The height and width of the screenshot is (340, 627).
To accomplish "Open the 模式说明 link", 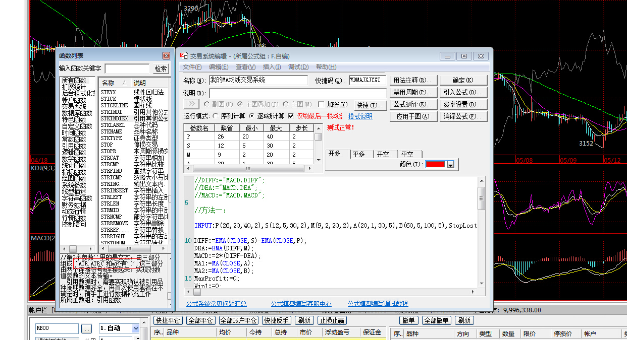I will [360, 116].
